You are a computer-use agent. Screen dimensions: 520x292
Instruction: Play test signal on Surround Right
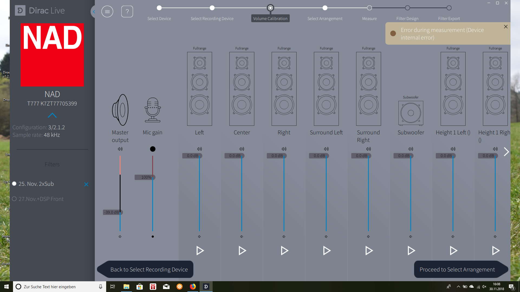(369, 251)
